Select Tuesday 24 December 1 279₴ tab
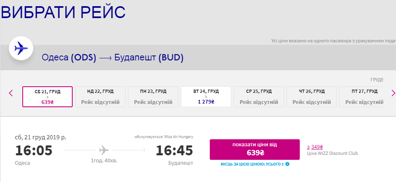 point(206,97)
